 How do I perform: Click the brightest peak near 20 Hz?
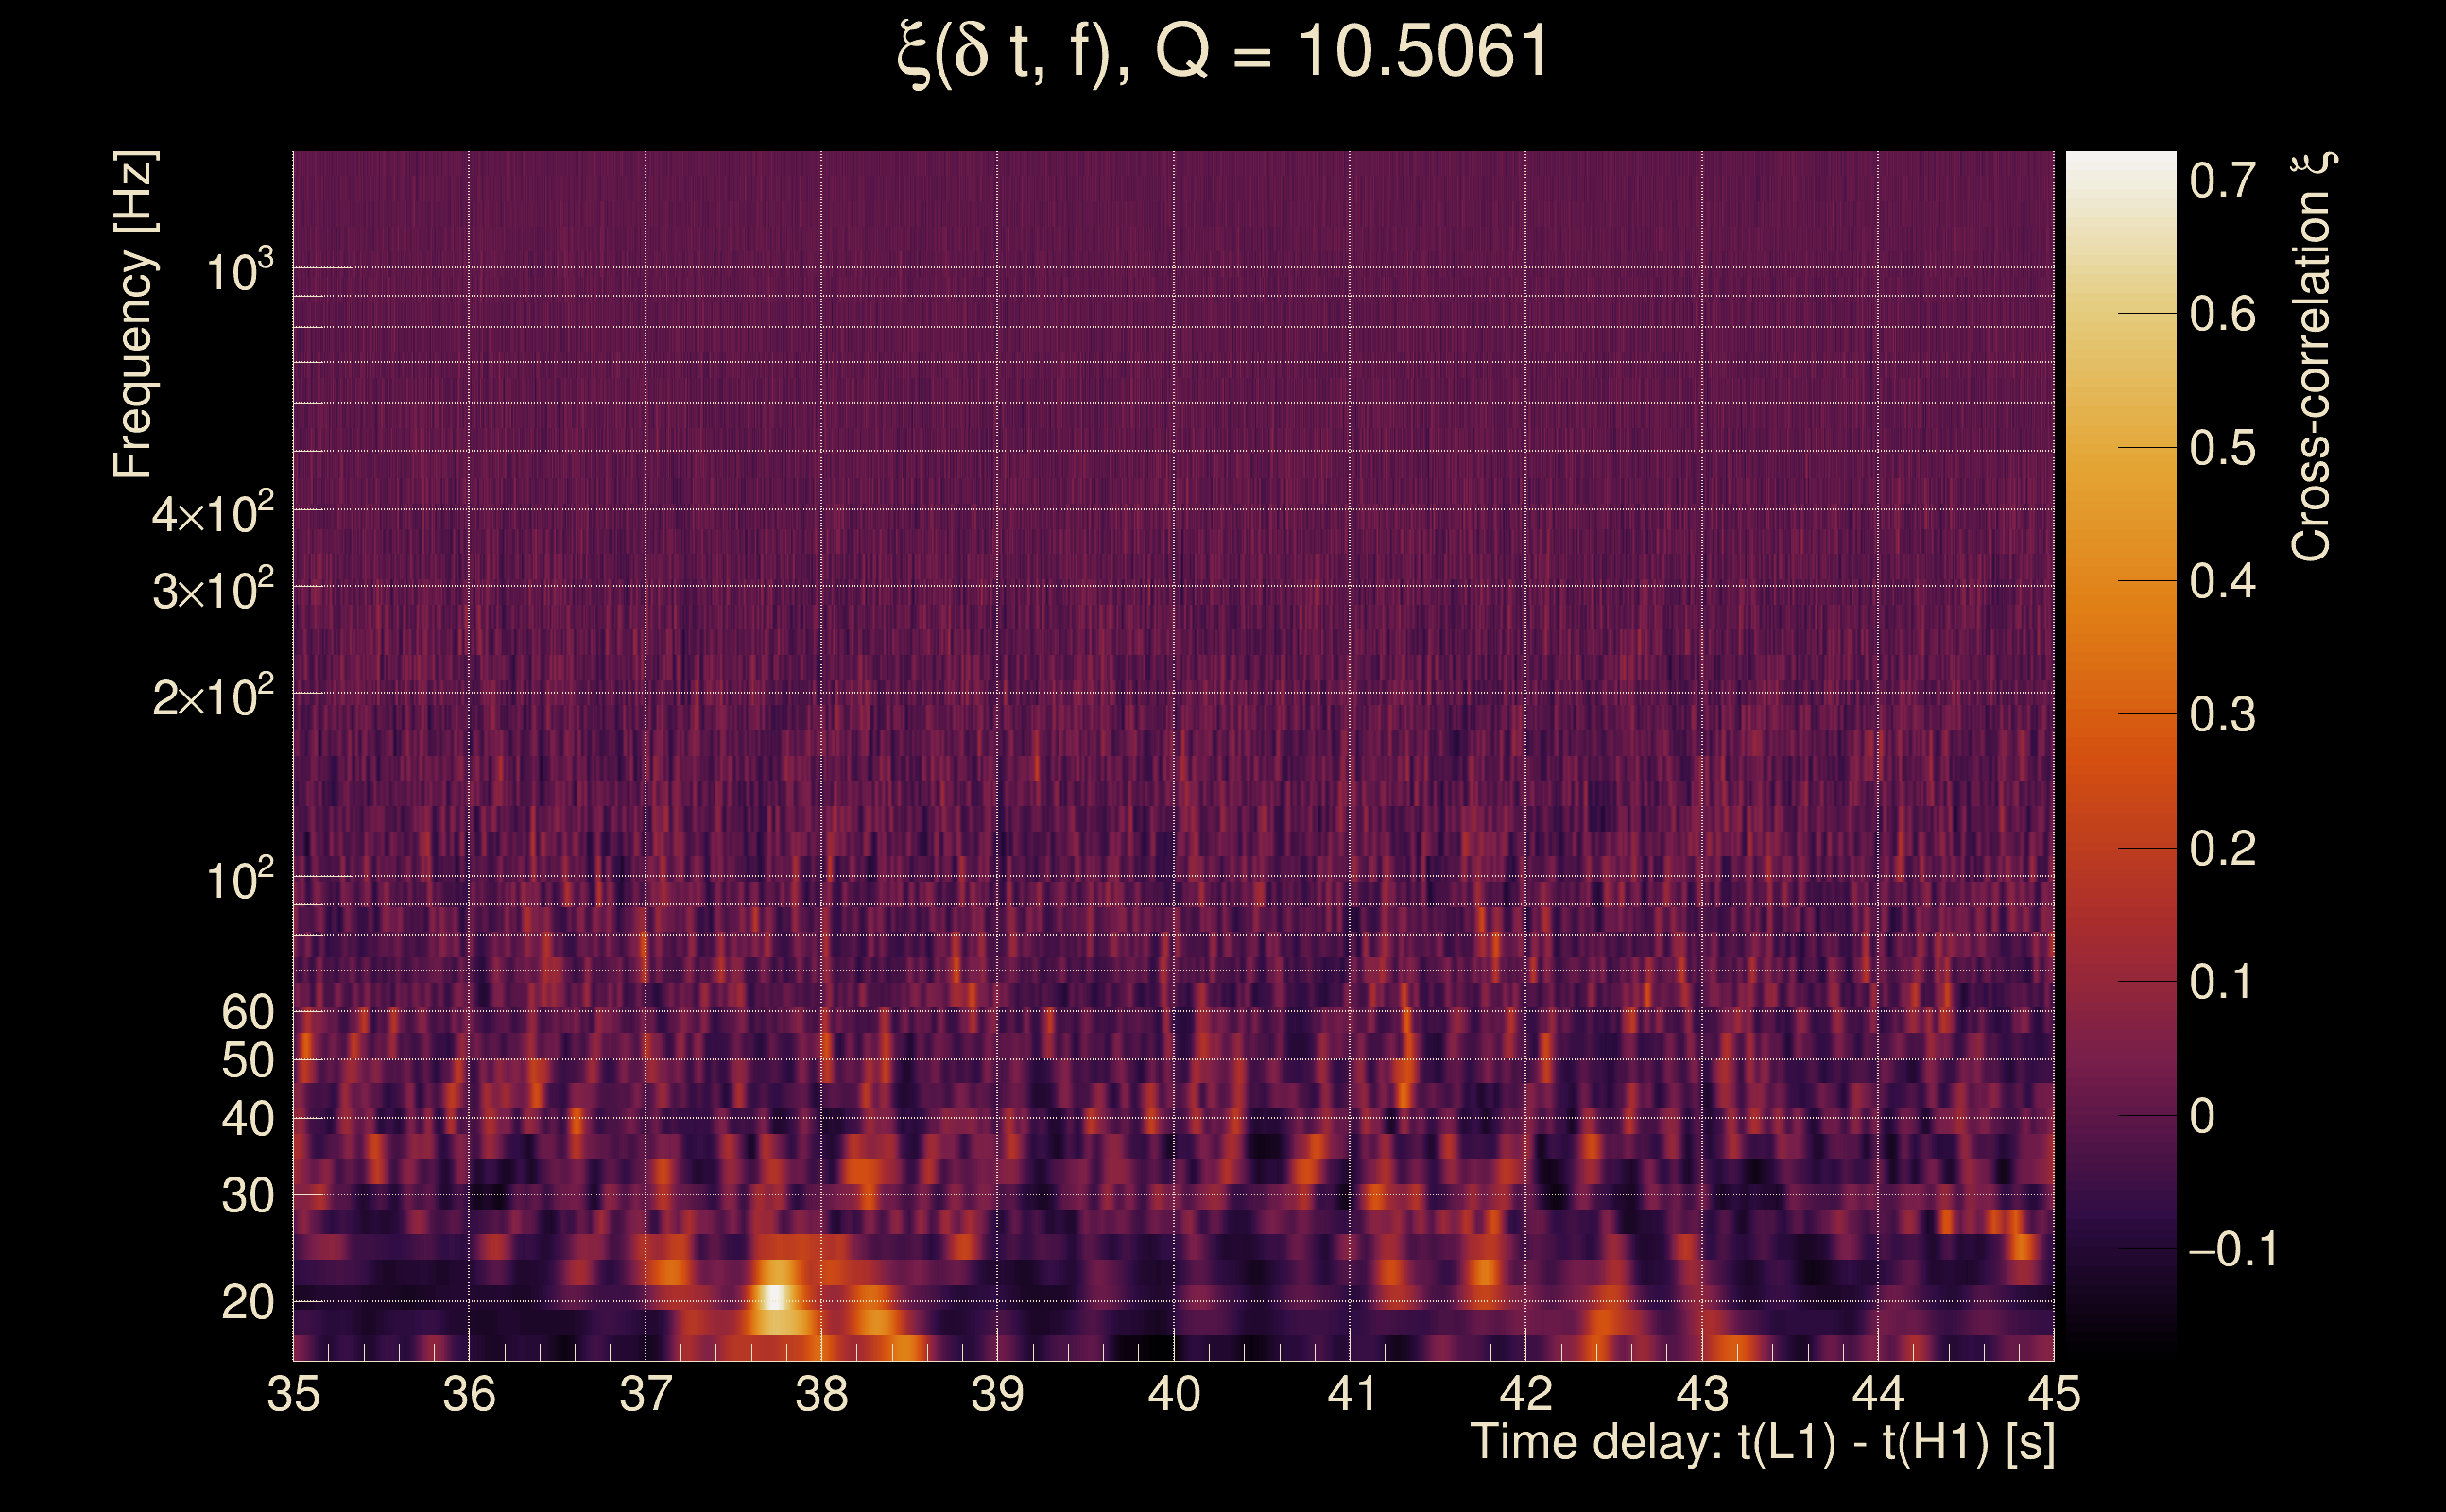pos(775,1297)
